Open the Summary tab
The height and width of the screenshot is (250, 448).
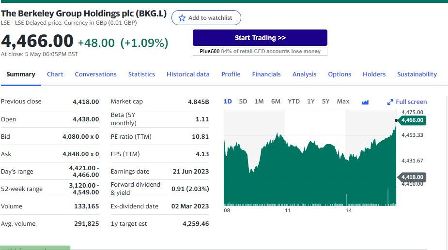pos(20,74)
